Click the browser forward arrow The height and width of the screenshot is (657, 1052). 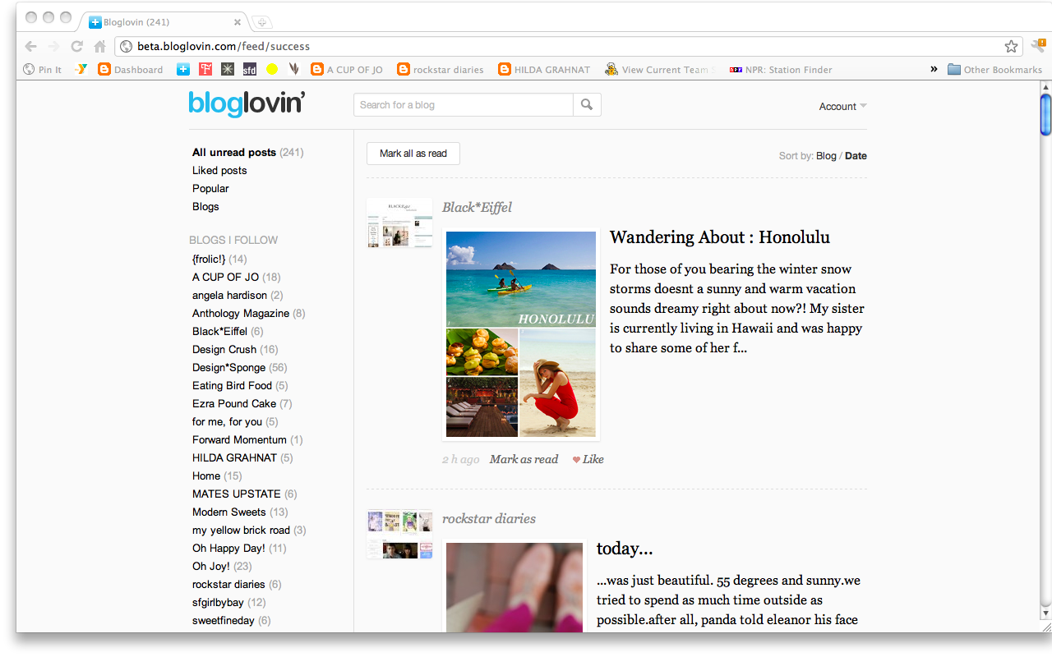[x=53, y=46]
